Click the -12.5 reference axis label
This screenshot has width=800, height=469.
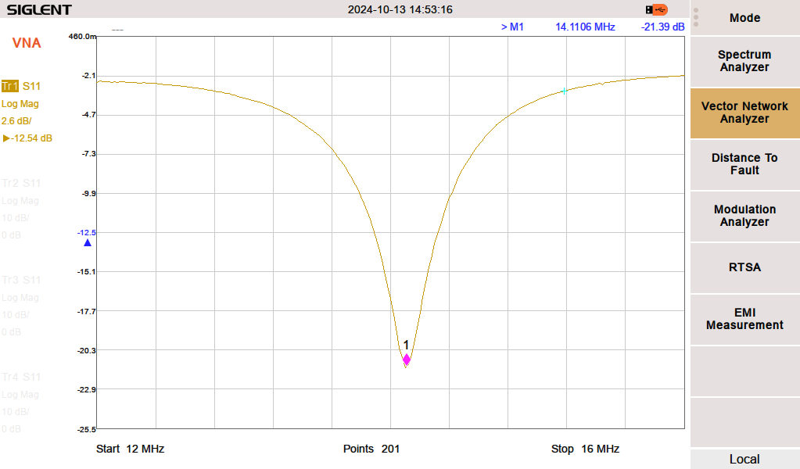coord(87,232)
